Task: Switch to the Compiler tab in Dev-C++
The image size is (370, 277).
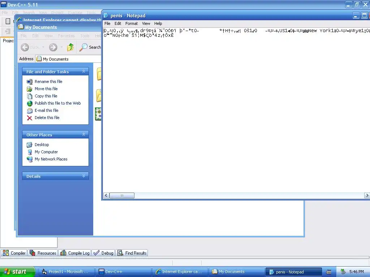Action: [14, 253]
